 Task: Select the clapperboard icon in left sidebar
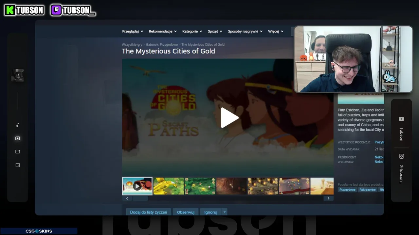pyautogui.click(x=18, y=152)
